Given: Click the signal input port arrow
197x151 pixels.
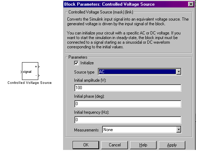Looking at the screenshot, I should [x=21, y=72].
